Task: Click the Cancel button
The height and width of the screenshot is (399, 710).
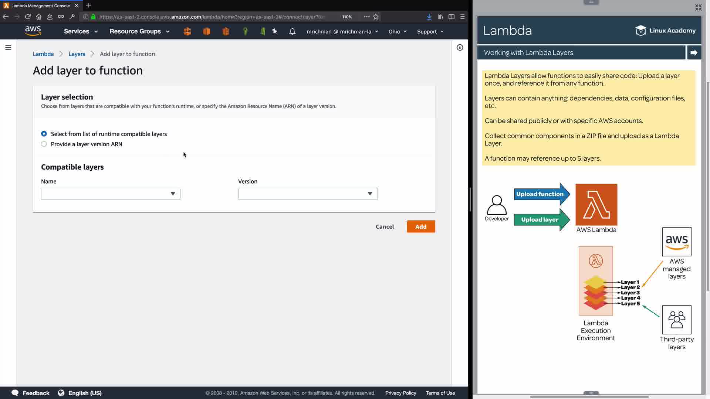Action: pos(385,226)
